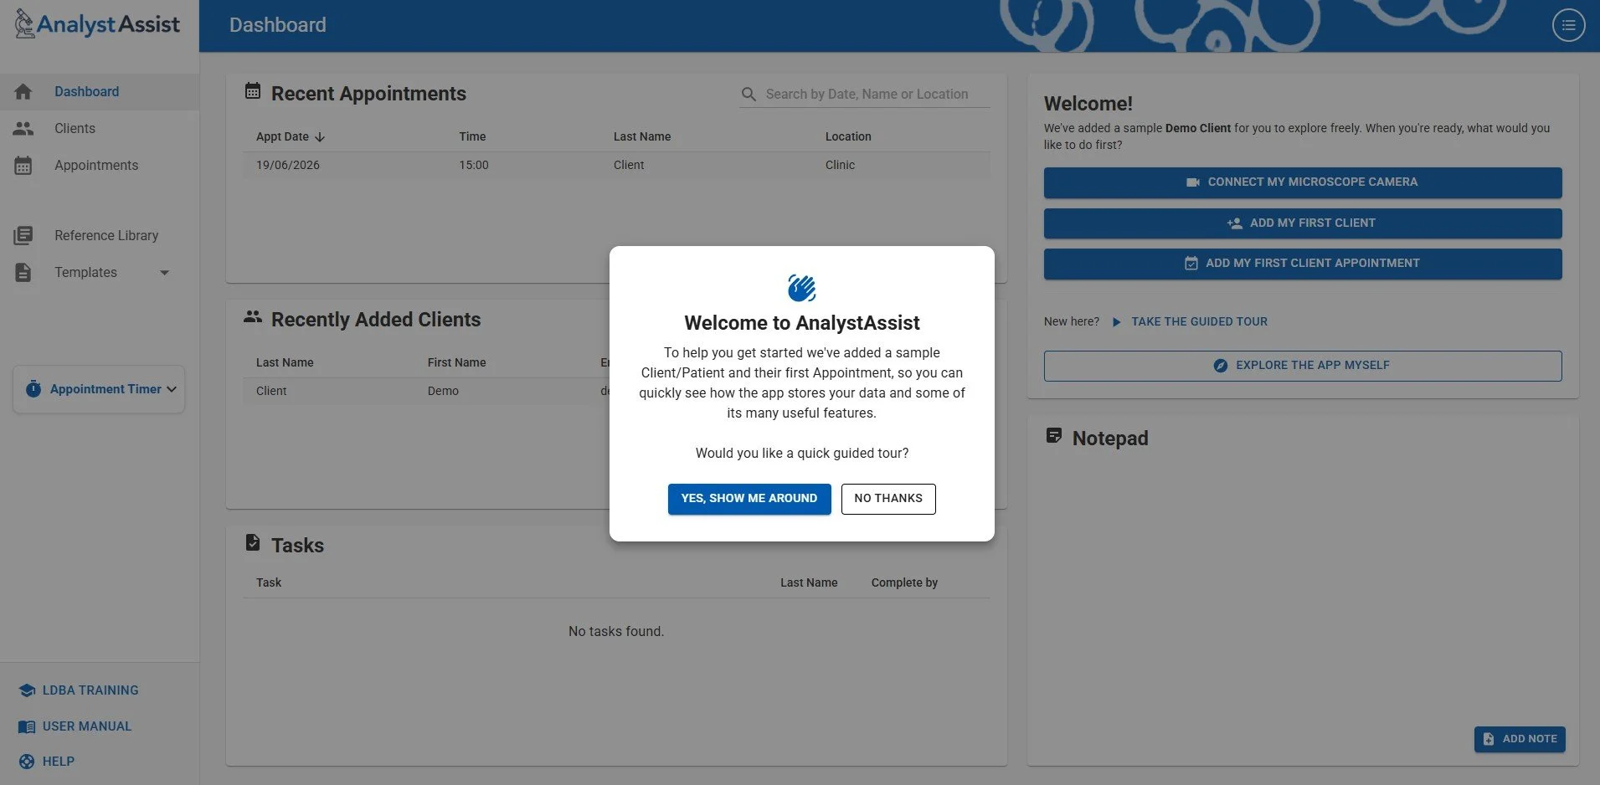Viewport: 1600px width, 785px height.
Task: Sort by Appt Date arrow
Action: coord(320,136)
